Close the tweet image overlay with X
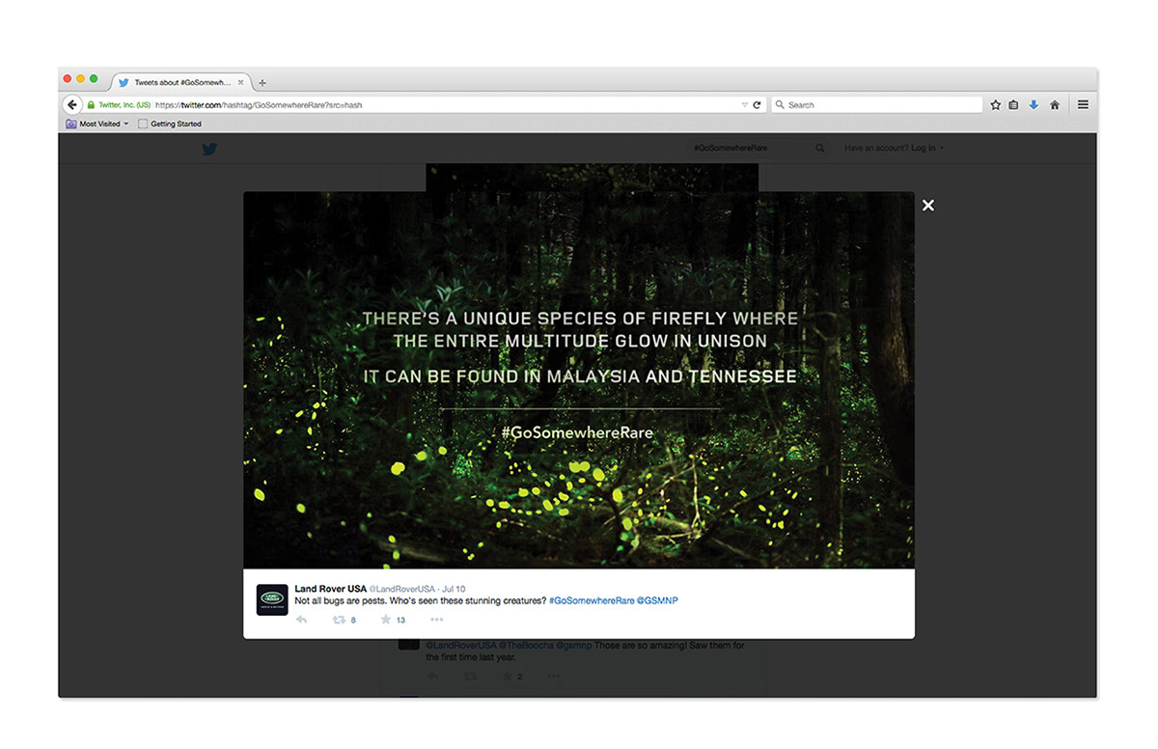The image size is (1158, 749). [927, 206]
